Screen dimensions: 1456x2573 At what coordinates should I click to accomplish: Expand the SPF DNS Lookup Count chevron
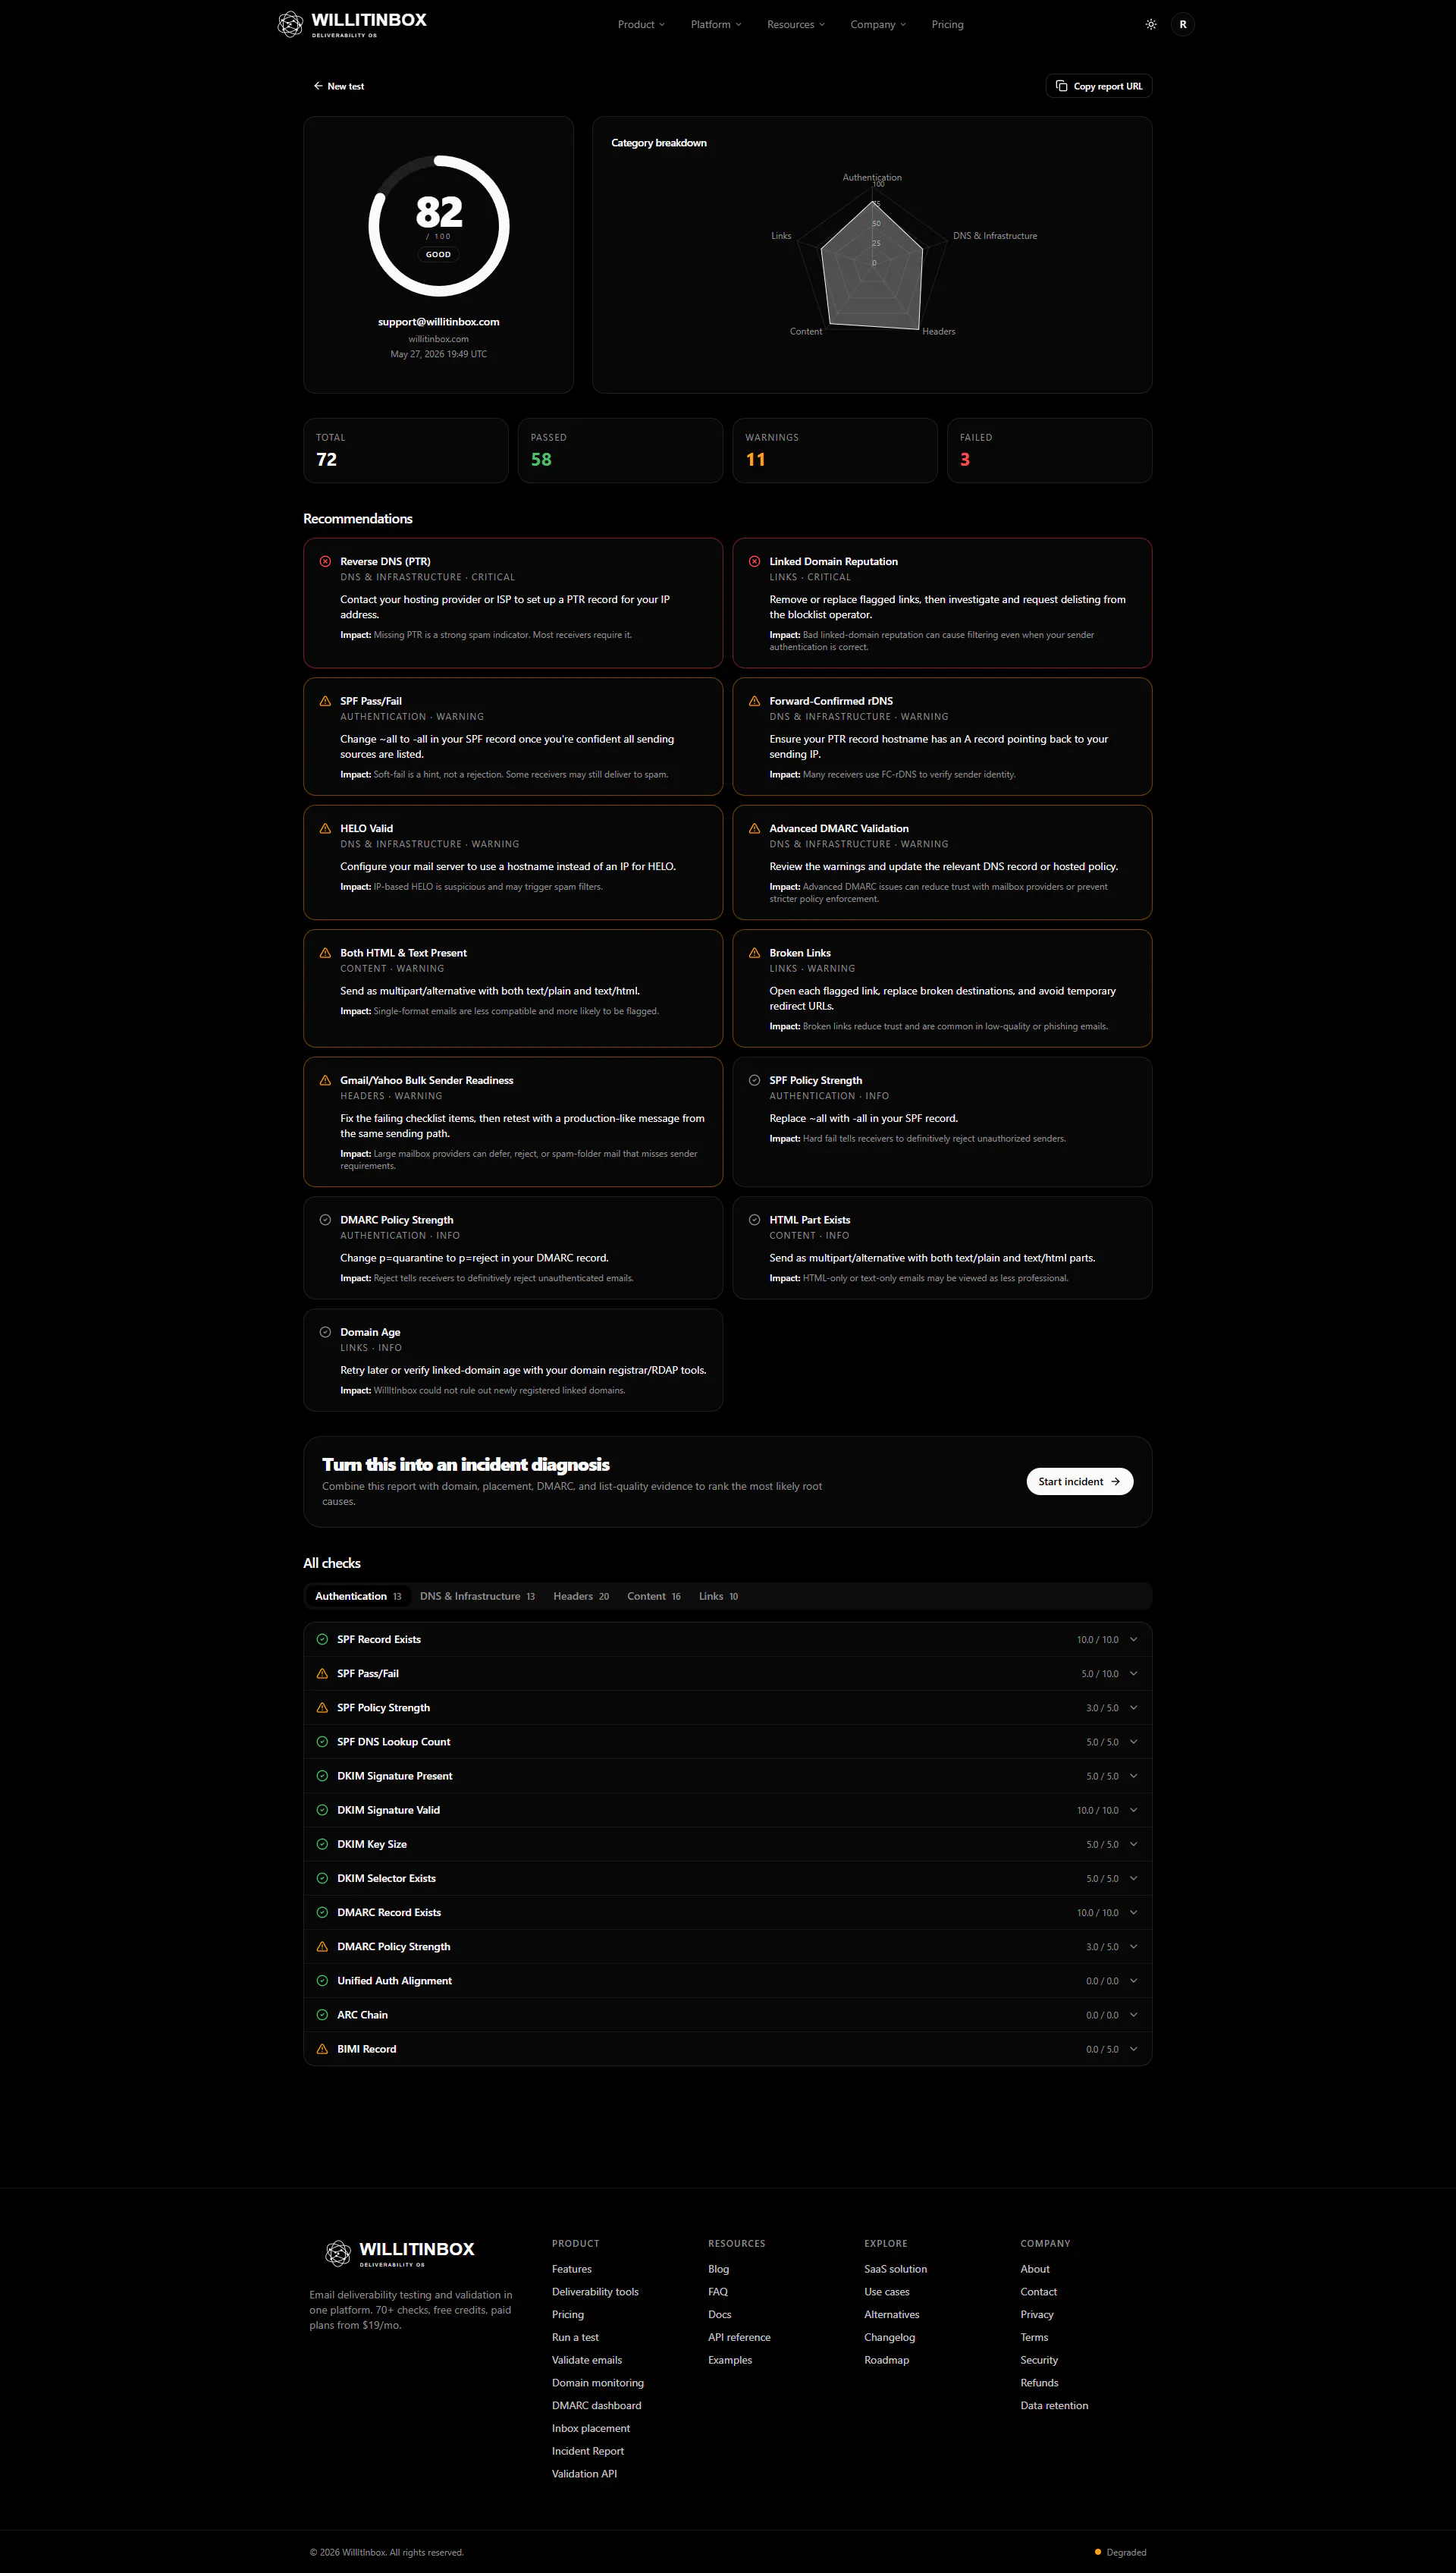click(x=1133, y=1742)
